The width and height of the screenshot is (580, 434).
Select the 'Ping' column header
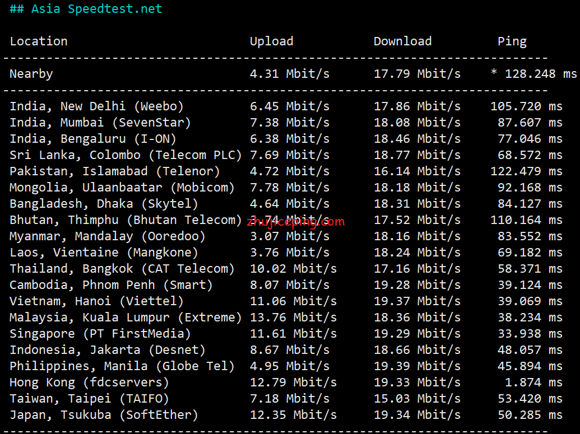tap(512, 42)
